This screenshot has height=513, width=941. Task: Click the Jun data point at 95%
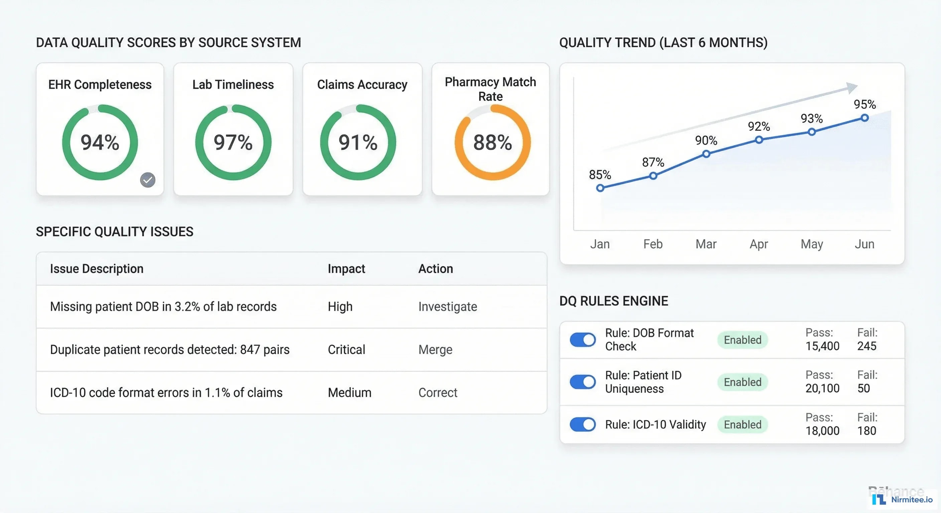[865, 118]
